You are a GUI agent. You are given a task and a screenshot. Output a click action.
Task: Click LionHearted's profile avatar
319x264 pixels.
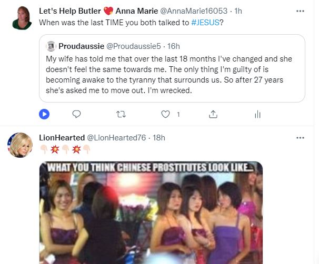pos(19,146)
